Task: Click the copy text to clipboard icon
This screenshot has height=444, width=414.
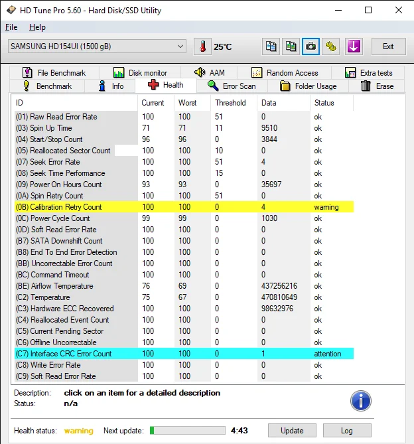Action: pos(271,46)
